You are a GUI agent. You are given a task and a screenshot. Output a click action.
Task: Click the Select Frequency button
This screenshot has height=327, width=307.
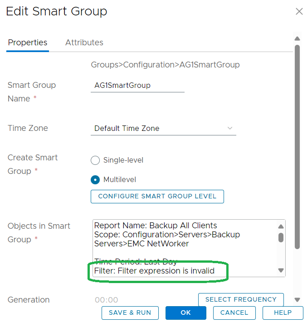(241, 299)
